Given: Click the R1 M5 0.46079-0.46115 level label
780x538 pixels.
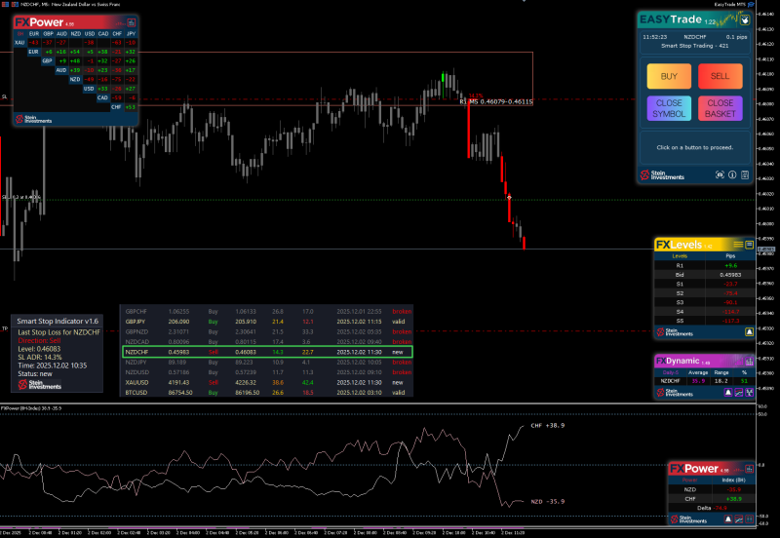Looking at the screenshot, I should [496, 102].
